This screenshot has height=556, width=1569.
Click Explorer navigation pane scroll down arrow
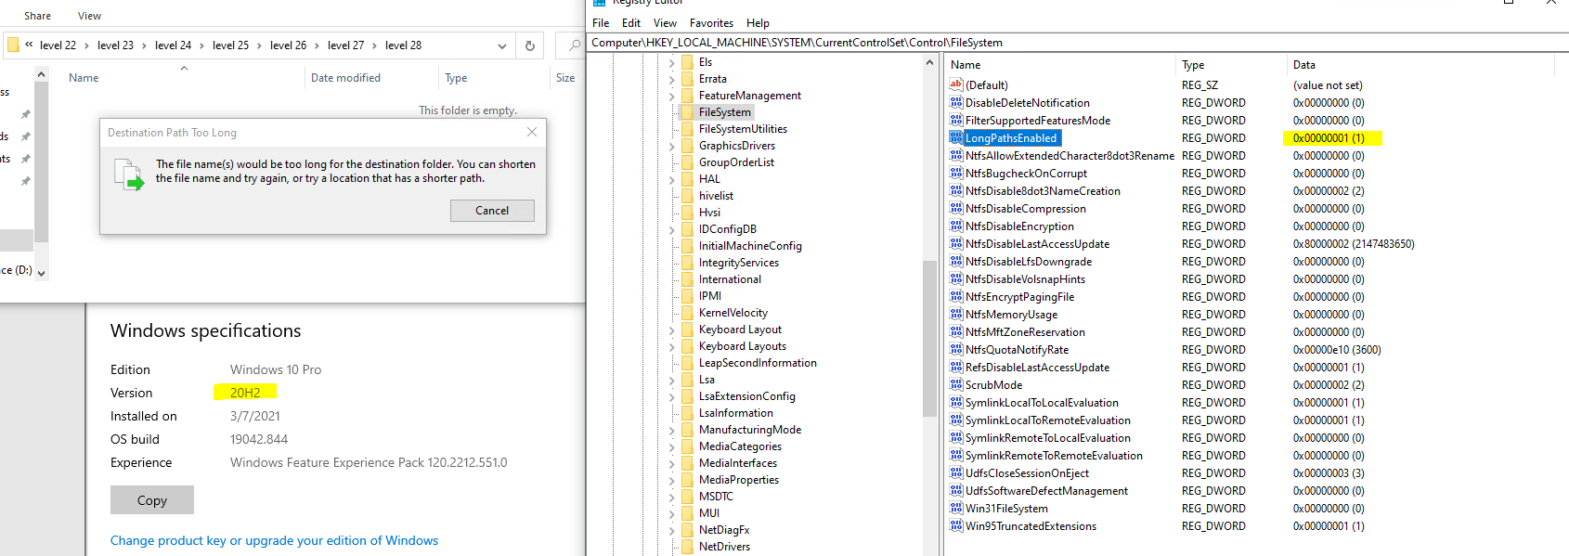pyautogui.click(x=41, y=273)
